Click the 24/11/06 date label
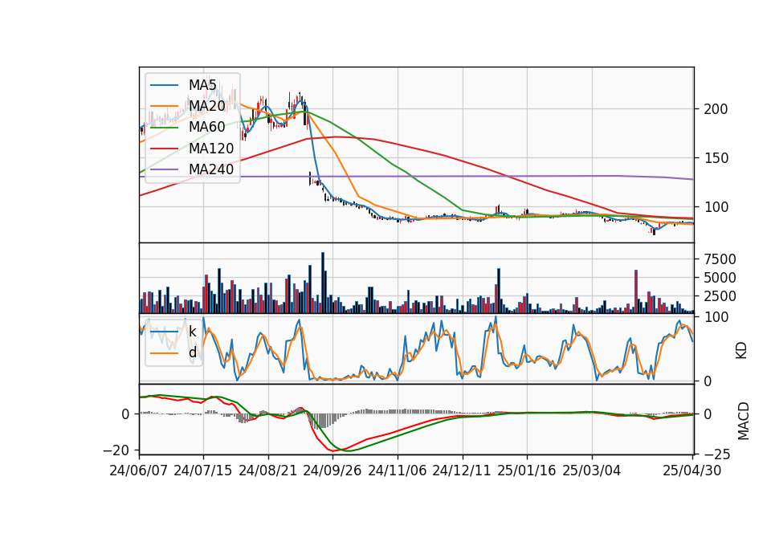 point(398,470)
